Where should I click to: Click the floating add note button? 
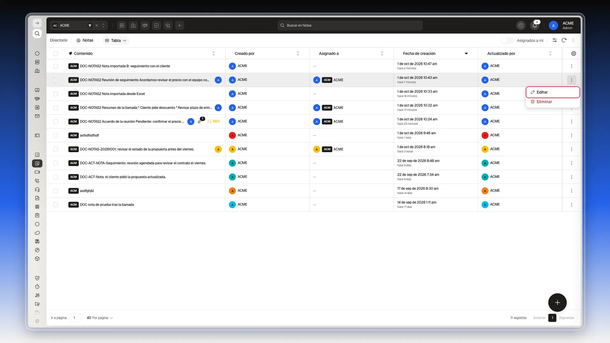click(557, 302)
